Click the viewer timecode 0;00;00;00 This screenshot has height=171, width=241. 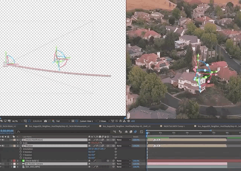(x=37, y=121)
